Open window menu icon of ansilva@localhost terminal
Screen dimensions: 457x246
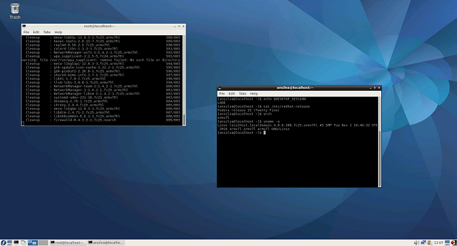point(219,87)
